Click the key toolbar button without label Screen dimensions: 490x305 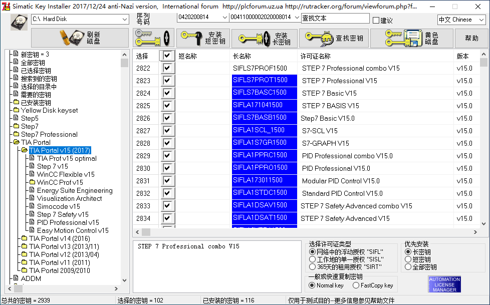click(153, 38)
